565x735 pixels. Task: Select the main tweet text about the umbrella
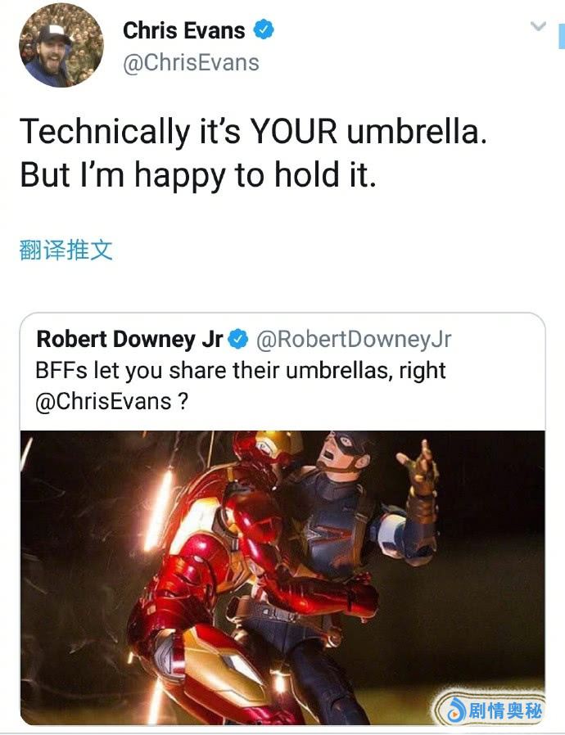pos(253,153)
